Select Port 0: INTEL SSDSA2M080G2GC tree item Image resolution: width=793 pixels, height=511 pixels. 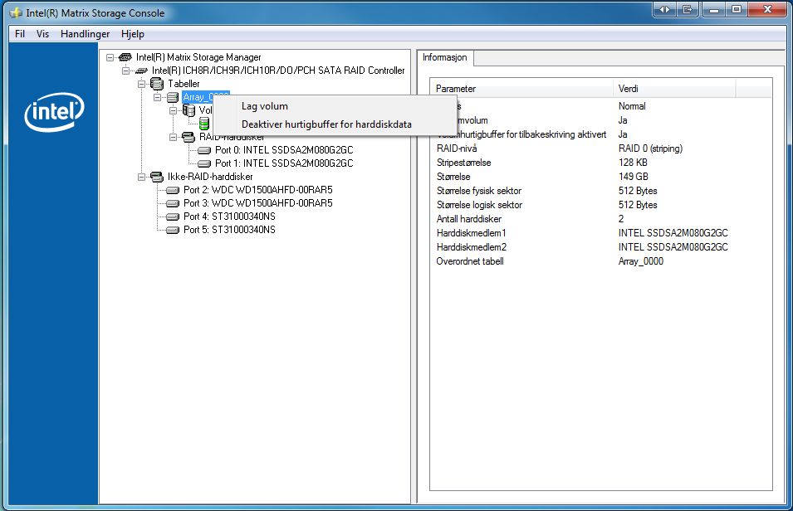point(284,150)
